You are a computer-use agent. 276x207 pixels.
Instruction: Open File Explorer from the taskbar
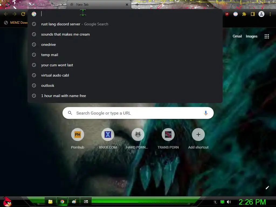click(50, 202)
